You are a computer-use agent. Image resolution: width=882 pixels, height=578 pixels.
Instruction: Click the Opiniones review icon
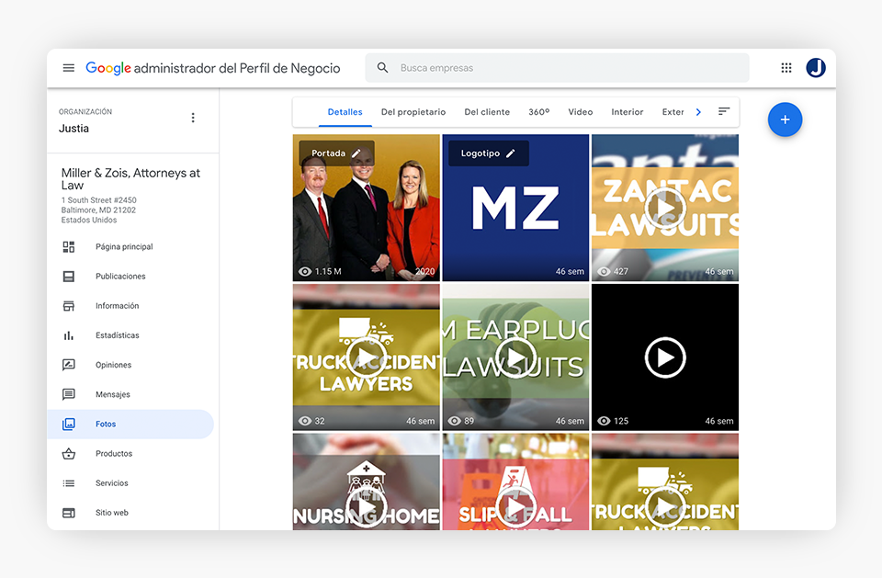pyautogui.click(x=69, y=365)
